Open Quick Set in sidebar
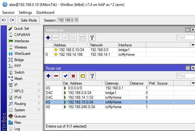 pyautogui.click(x=25, y=29)
